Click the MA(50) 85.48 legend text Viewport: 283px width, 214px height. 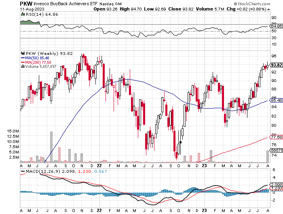(37, 58)
